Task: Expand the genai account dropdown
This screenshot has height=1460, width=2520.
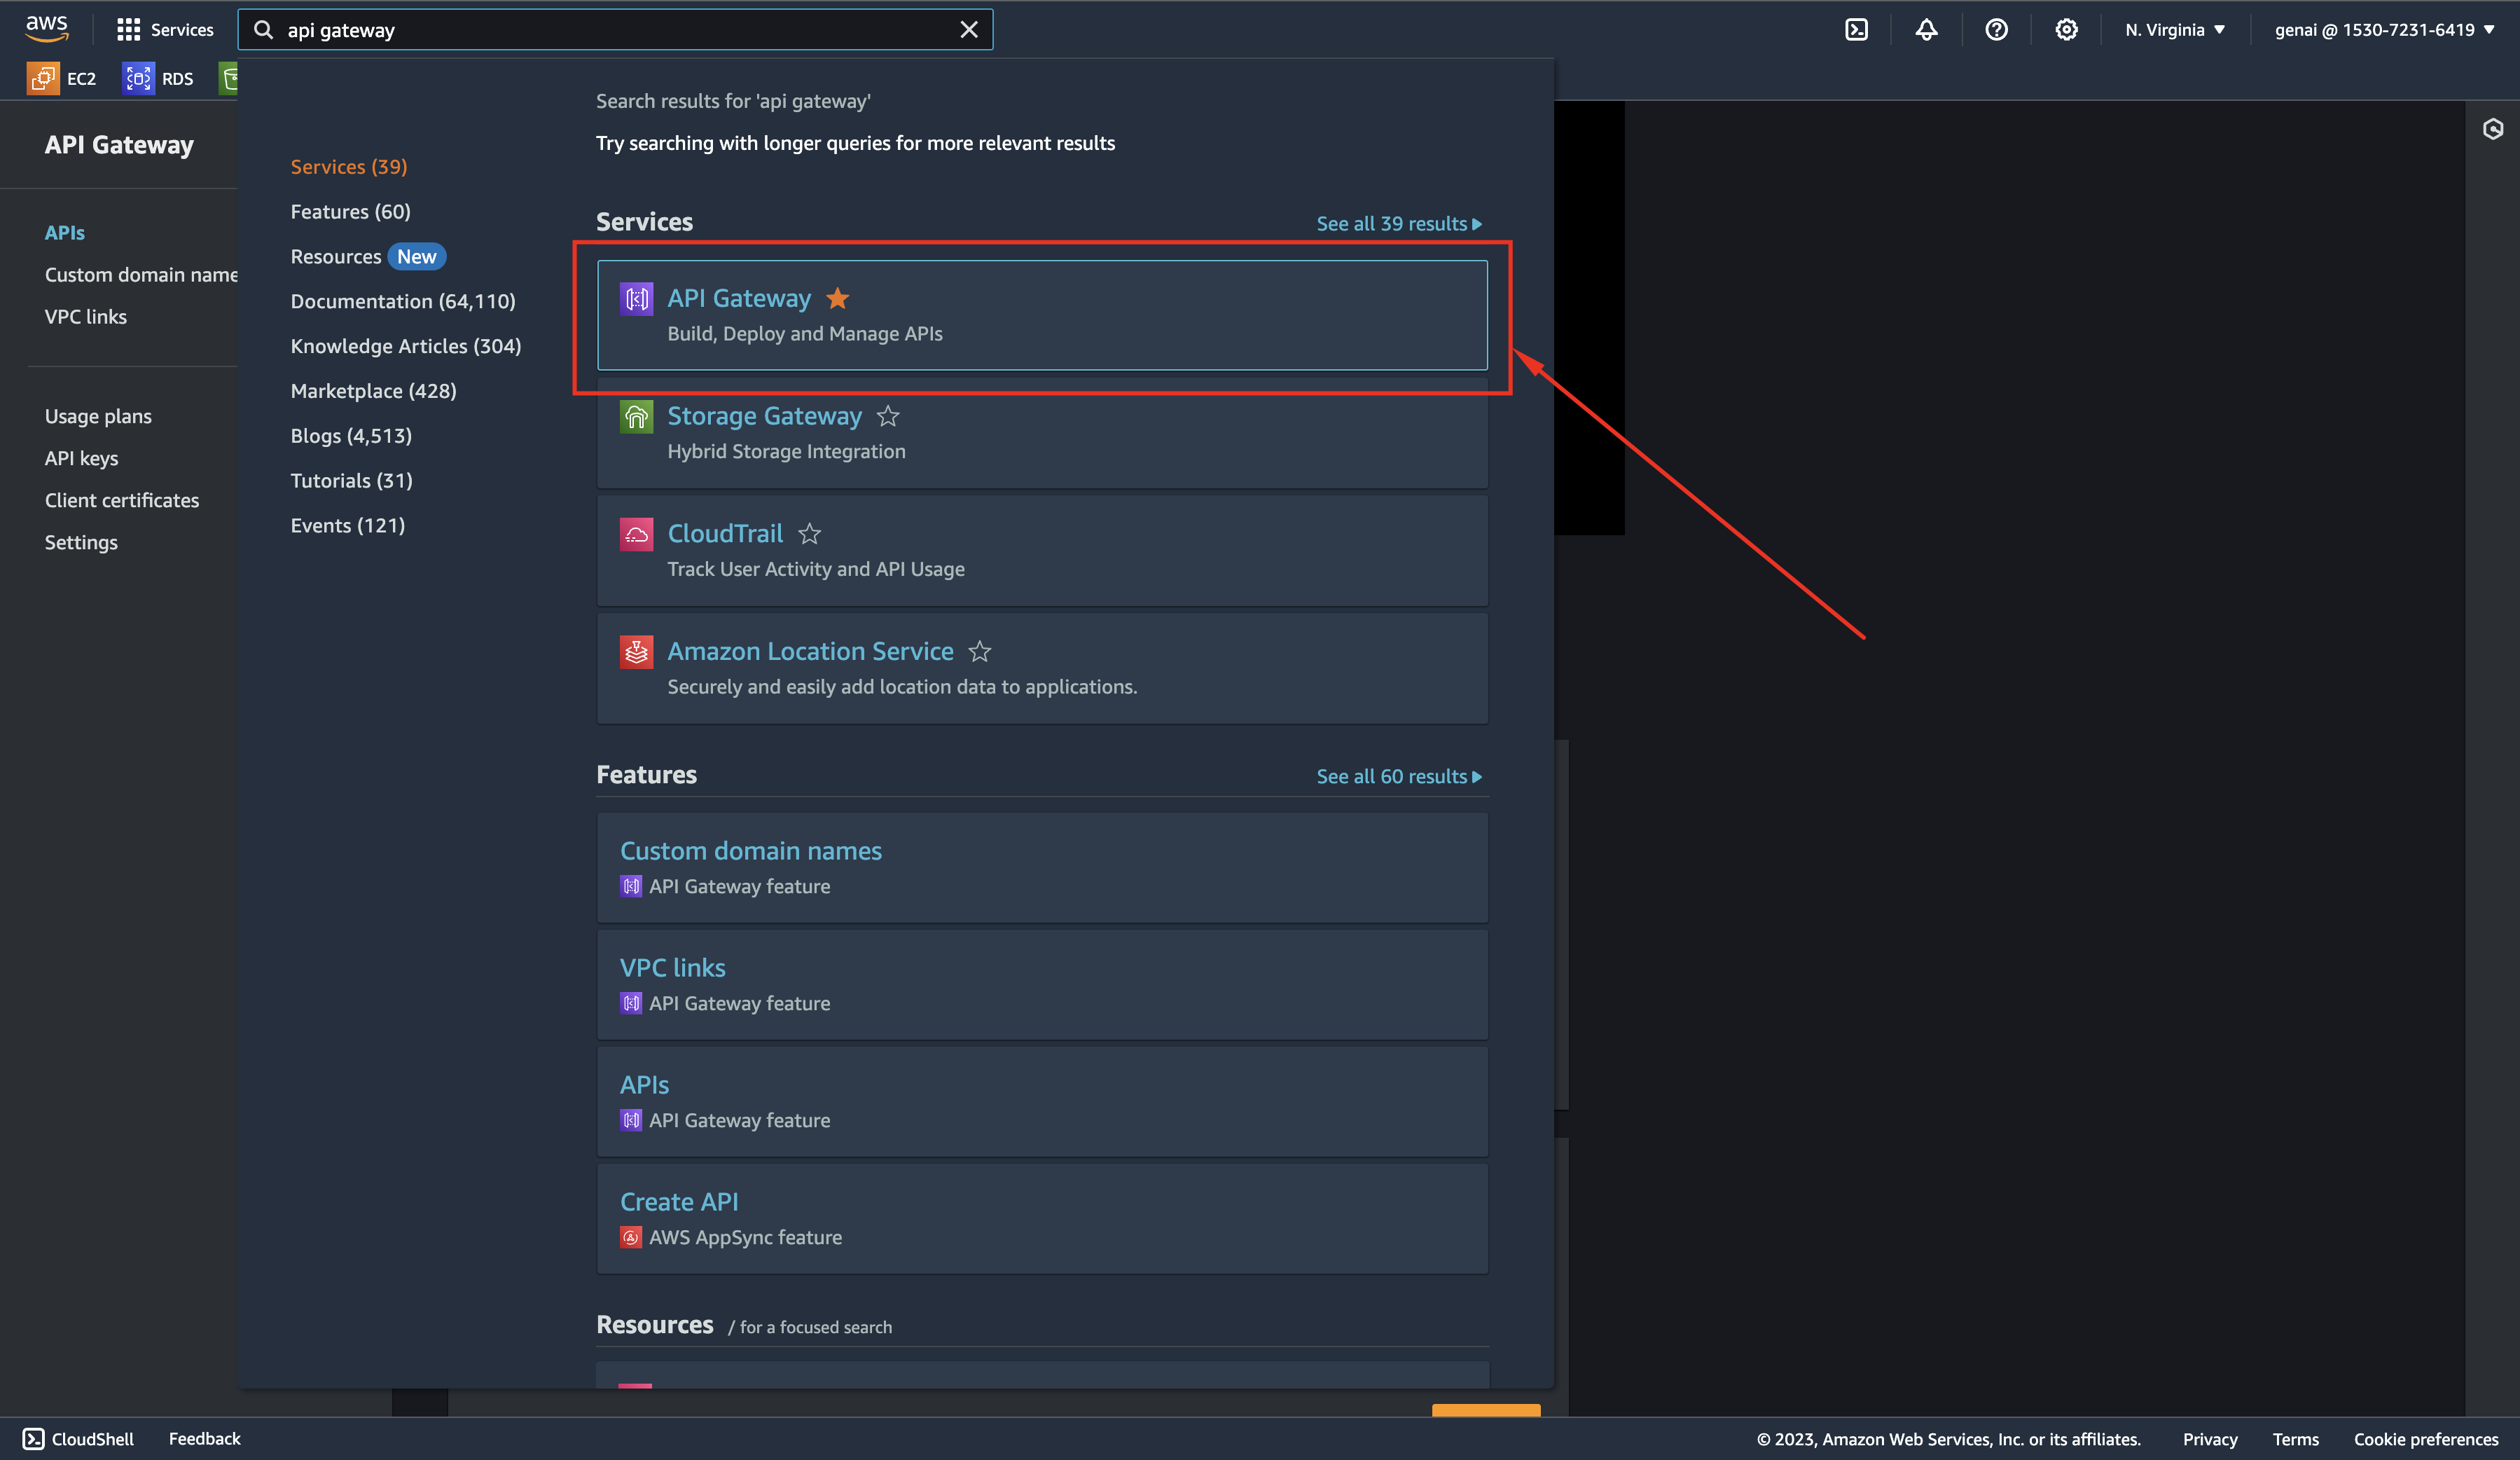Action: coord(2384,30)
